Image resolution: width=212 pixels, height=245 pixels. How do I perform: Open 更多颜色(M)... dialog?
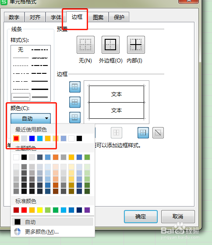point(53,232)
